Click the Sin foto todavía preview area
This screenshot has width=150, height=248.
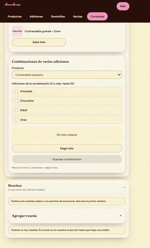pos(67,135)
